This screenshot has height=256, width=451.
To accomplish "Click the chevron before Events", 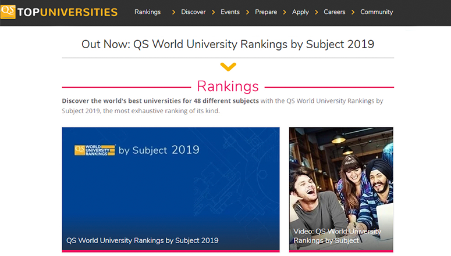I will point(213,12).
